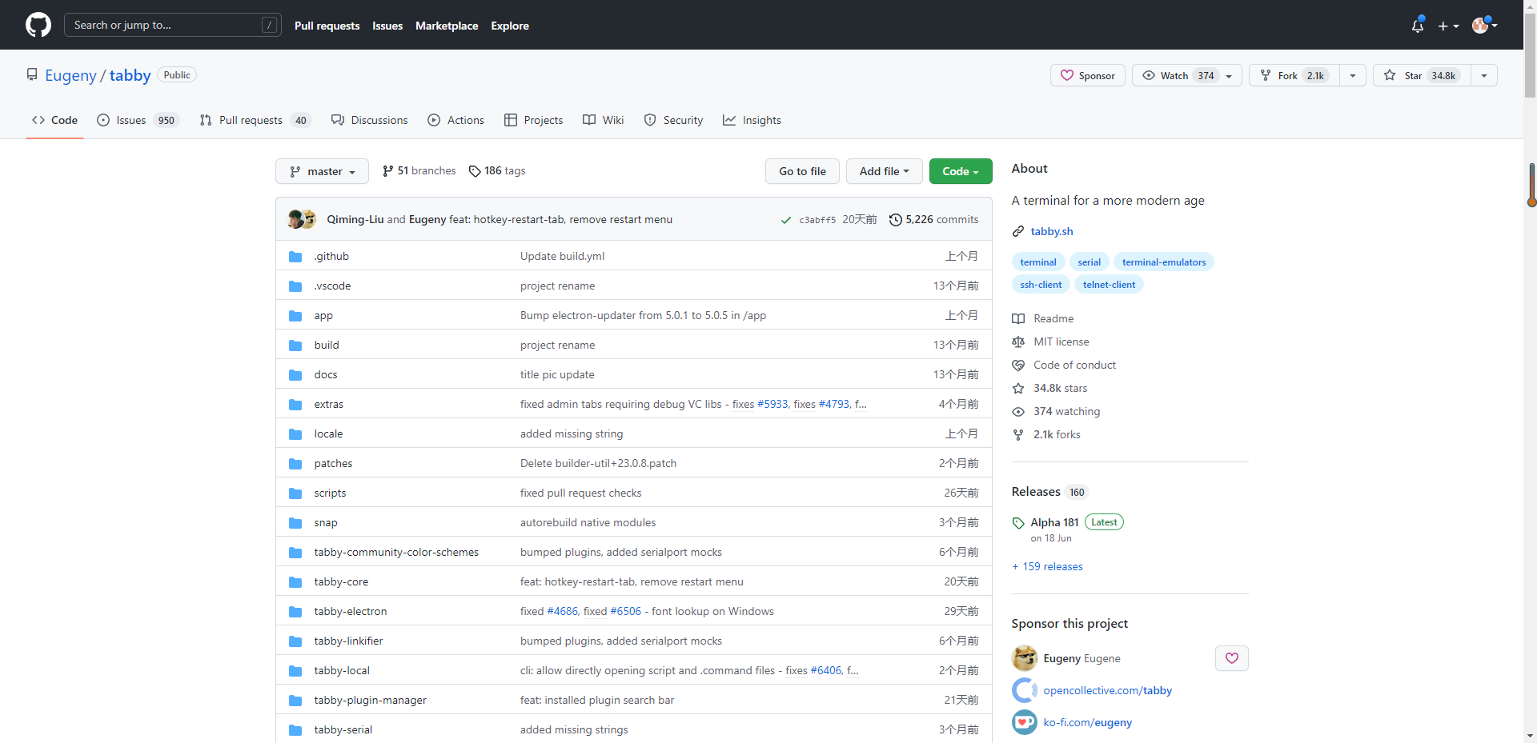1537x743 pixels.
Task: Open issue #5933 link
Action: coord(773,404)
